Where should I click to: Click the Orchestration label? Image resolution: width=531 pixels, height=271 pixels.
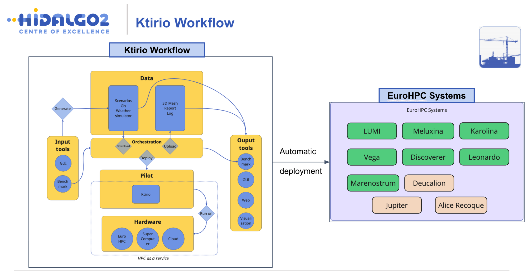(147, 142)
